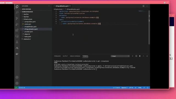Click infrastructureDefinitionRef on line 6
Viewport: 176px width, 99px height.
(72, 21)
